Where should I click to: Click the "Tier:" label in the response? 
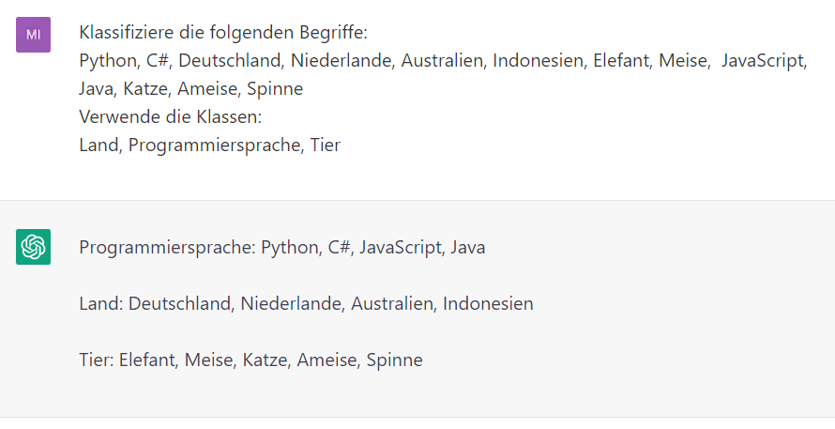(97, 360)
